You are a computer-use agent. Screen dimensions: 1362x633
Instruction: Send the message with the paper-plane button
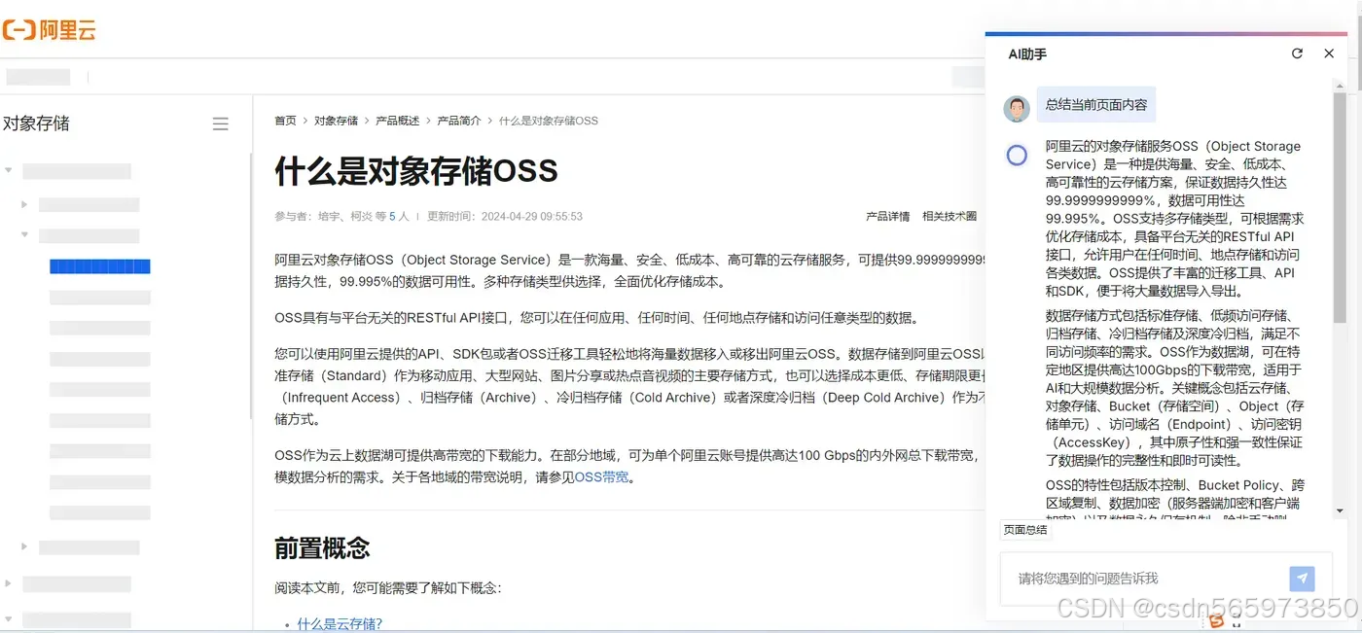click(1302, 579)
